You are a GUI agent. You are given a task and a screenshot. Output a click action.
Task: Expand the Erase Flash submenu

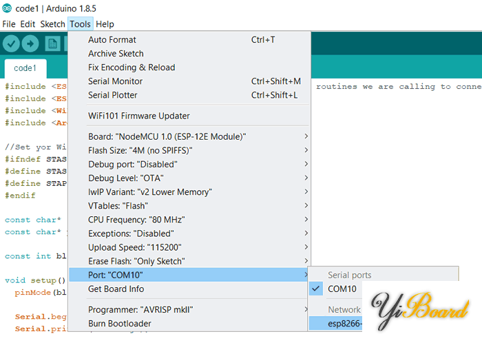pyautogui.click(x=189, y=261)
